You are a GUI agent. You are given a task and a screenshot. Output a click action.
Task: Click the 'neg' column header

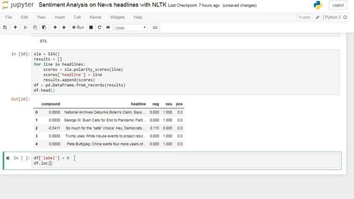click(156, 104)
